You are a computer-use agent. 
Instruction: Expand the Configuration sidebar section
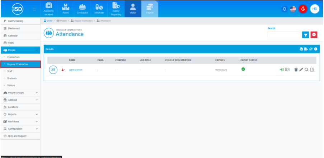pyautogui.click(x=20, y=129)
